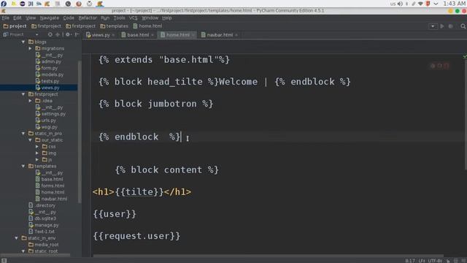
Task: Click the templates breadcrumb in navigation bar
Action: click(114, 26)
